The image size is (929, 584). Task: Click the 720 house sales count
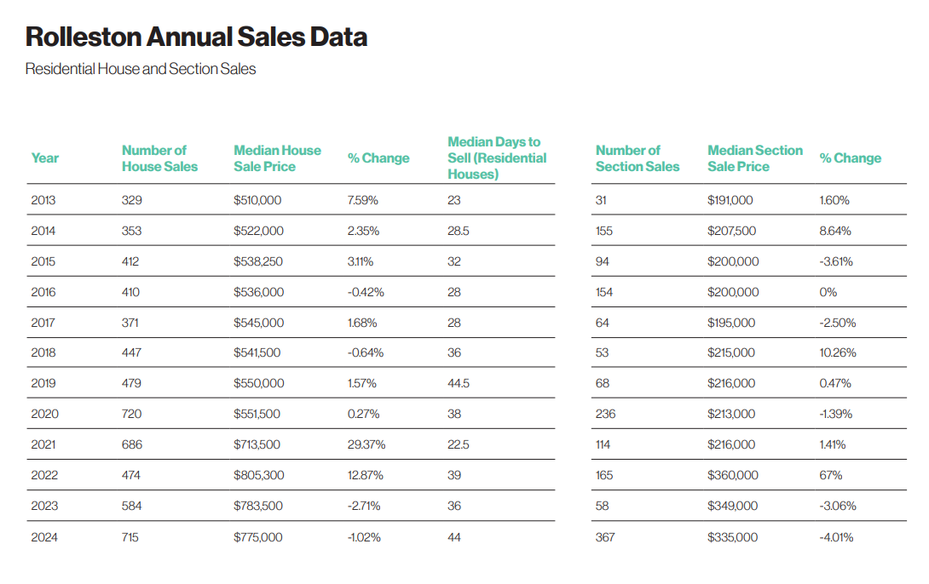pos(131,414)
